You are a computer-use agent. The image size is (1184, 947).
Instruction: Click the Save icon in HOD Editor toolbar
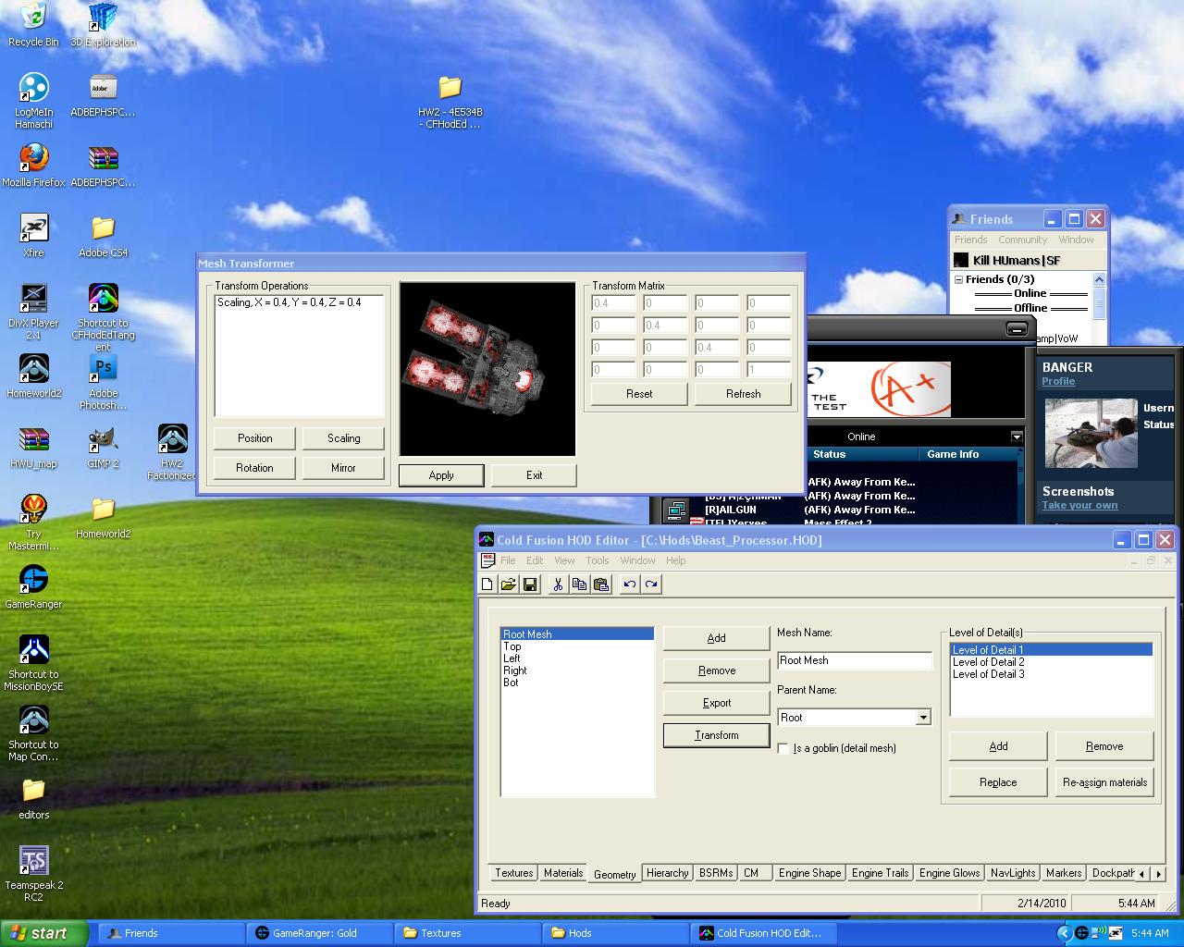(530, 584)
